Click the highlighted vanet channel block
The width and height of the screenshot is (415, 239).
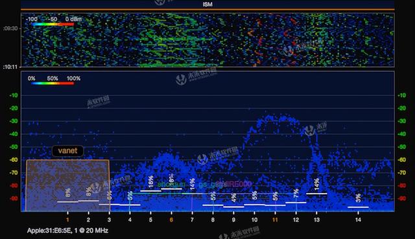67,185
